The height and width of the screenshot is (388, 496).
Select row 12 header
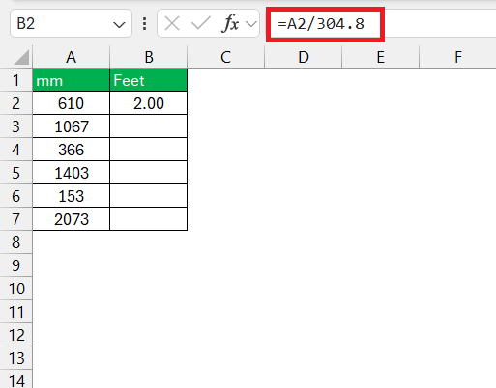(16, 335)
